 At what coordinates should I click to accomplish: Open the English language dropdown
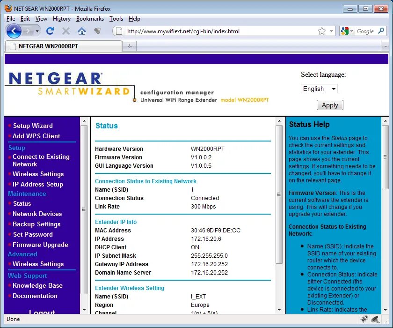click(x=319, y=89)
